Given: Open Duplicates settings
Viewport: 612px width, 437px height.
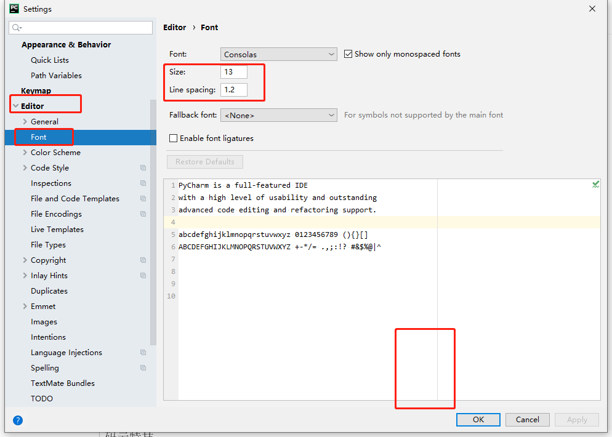Looking at the screenshot, I should coord(49,291).
